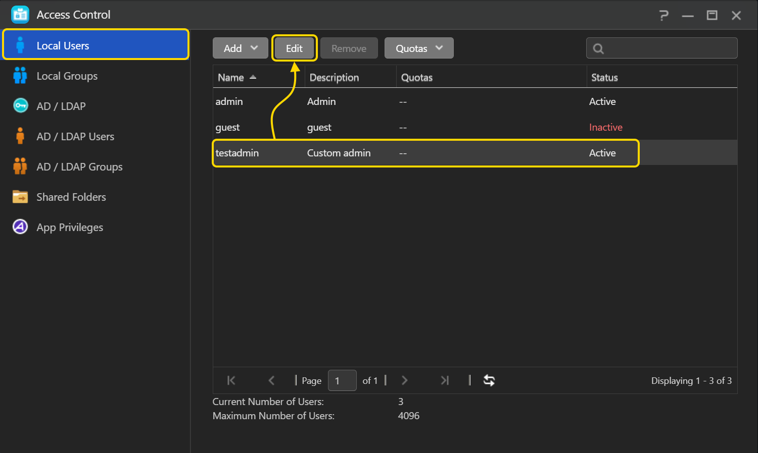
Task: Click the Shared Folders folder icon
Action: [20, 197]
